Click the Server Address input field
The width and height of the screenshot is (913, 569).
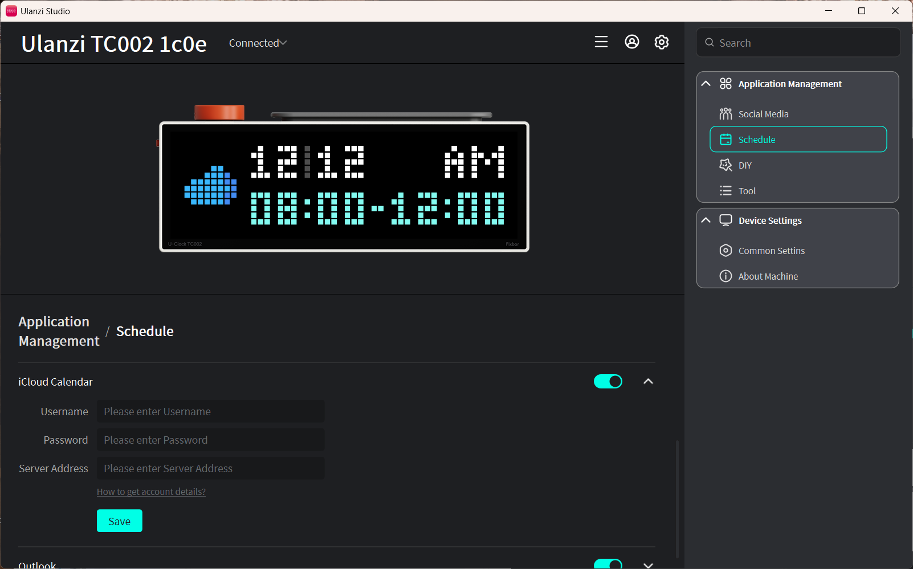pos(211,468)
